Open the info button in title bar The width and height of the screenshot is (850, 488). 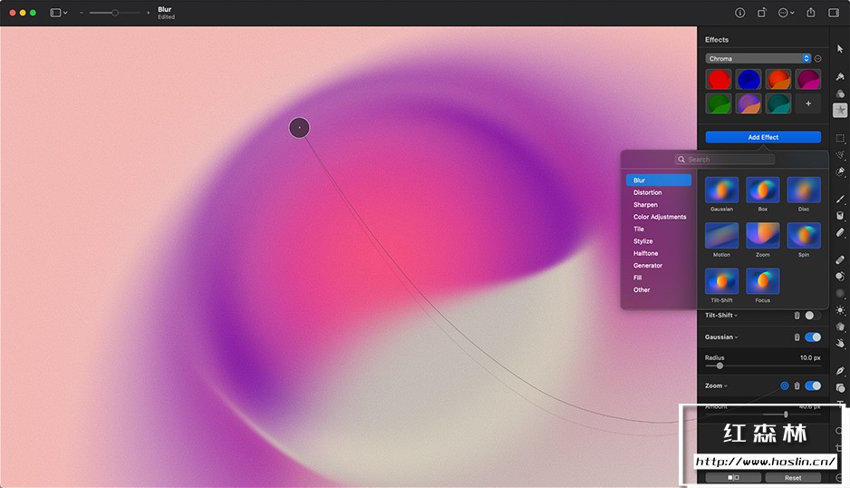(x=740, y=13)
